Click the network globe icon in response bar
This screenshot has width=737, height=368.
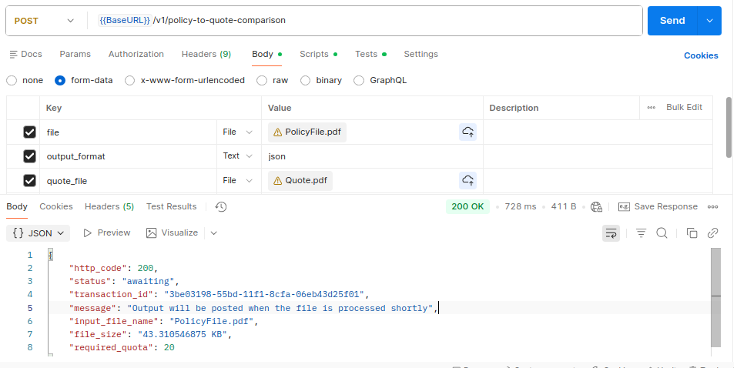597,207
